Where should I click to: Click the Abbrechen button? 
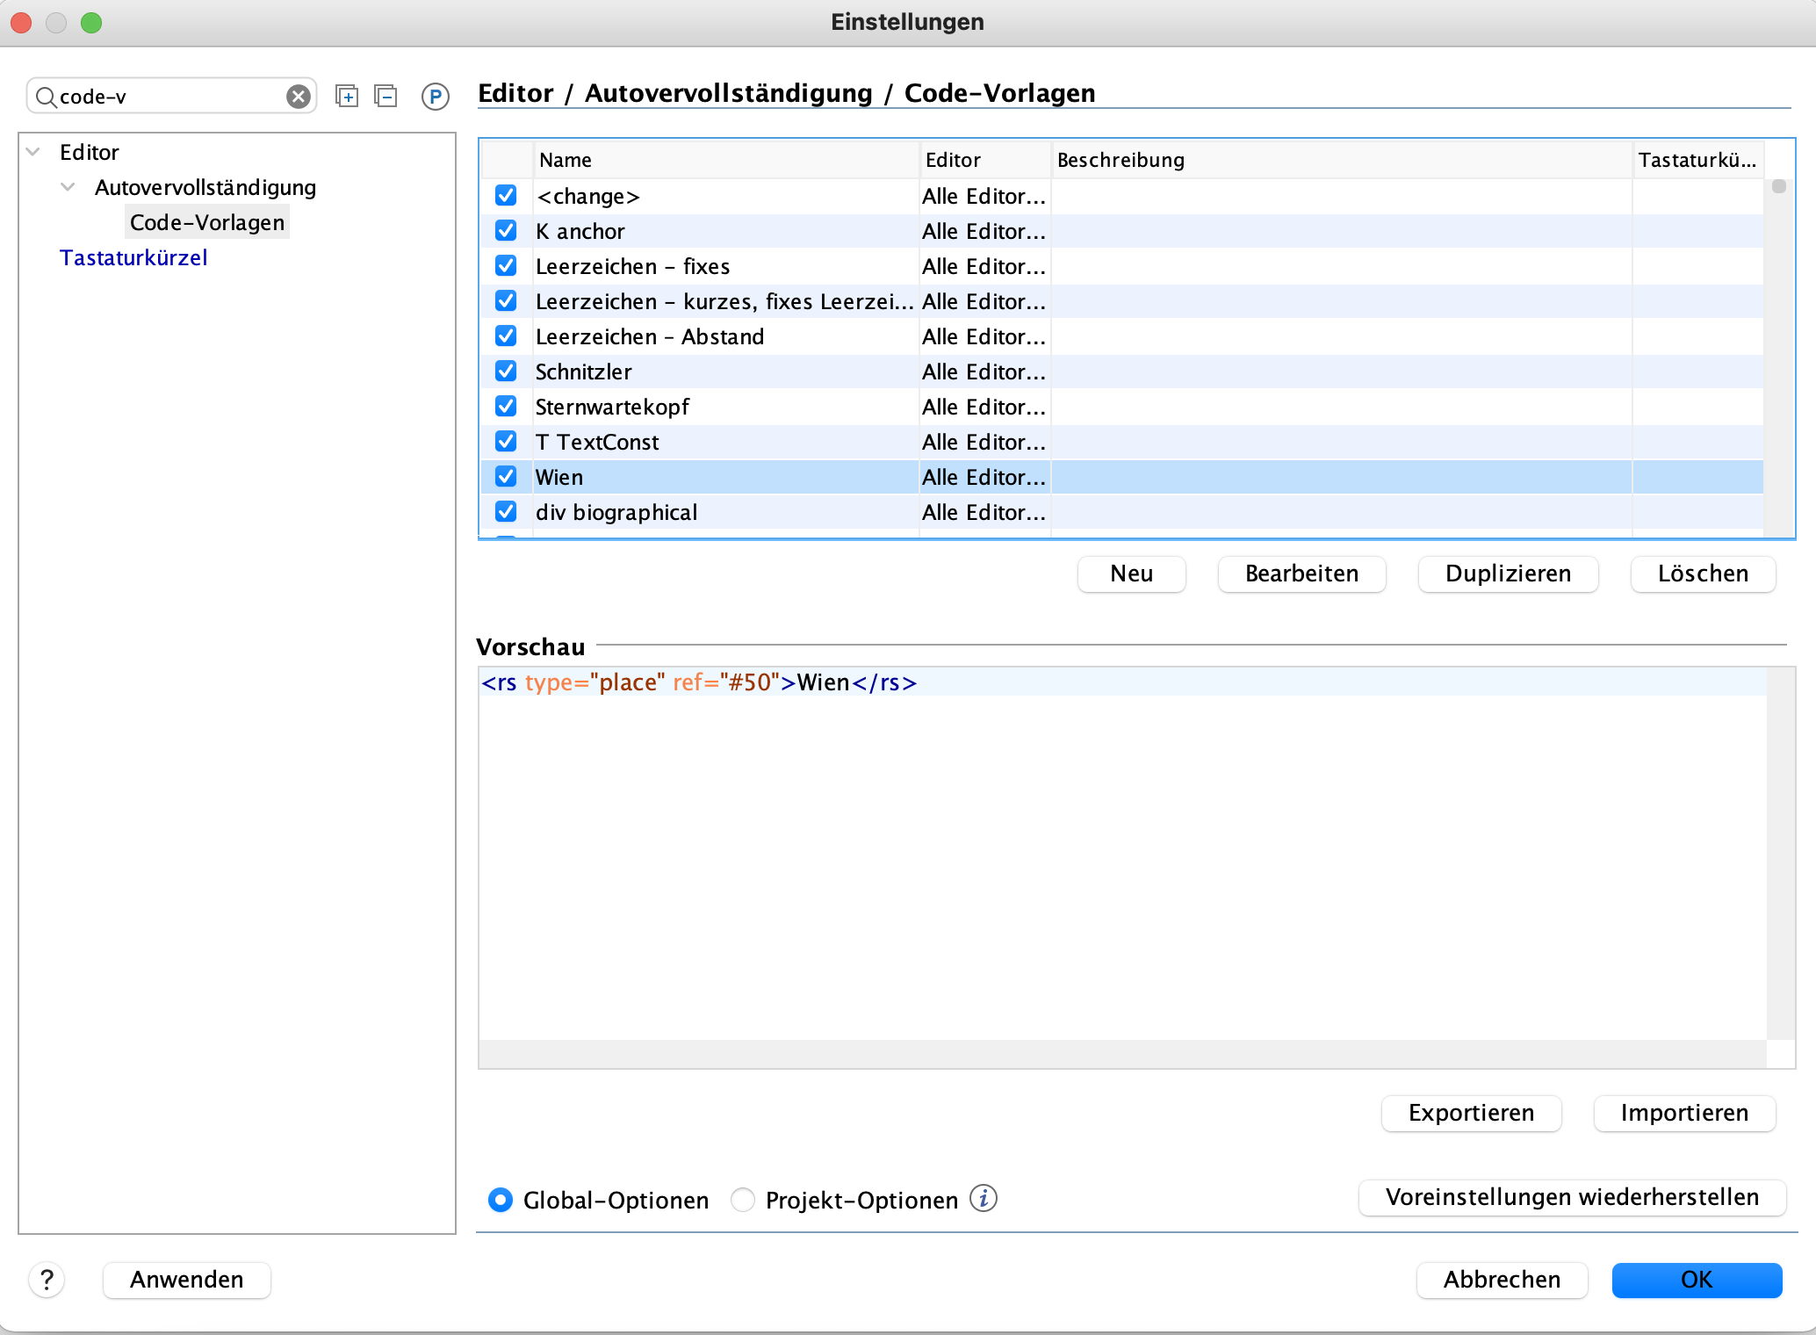click(x=1503, y=1280)
